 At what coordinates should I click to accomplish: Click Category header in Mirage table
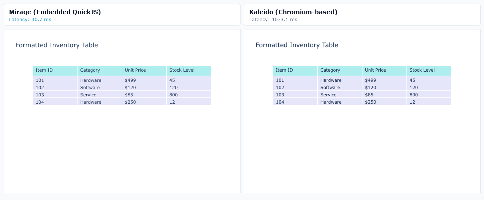tap(100, 71)
